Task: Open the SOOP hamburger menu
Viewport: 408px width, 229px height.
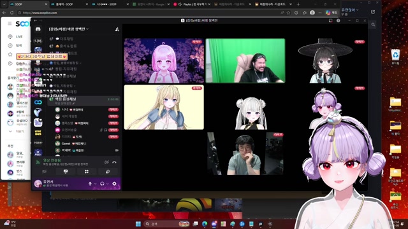Action: (10, 24)
